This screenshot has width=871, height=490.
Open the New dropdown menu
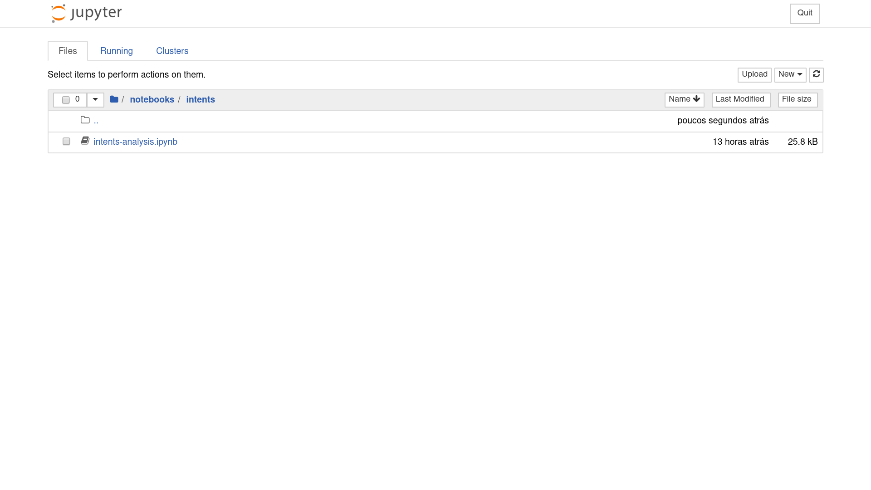(790, 74)
